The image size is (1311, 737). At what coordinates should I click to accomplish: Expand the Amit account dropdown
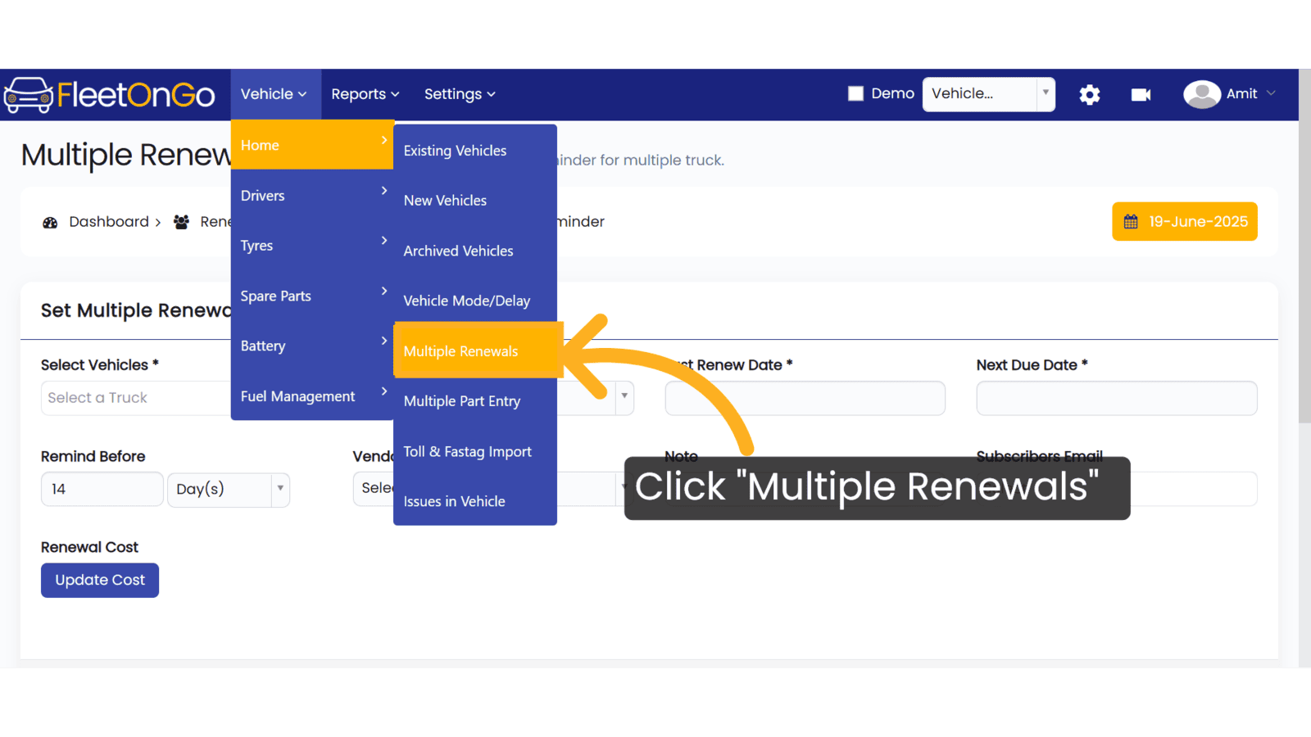click(1271, 93)
